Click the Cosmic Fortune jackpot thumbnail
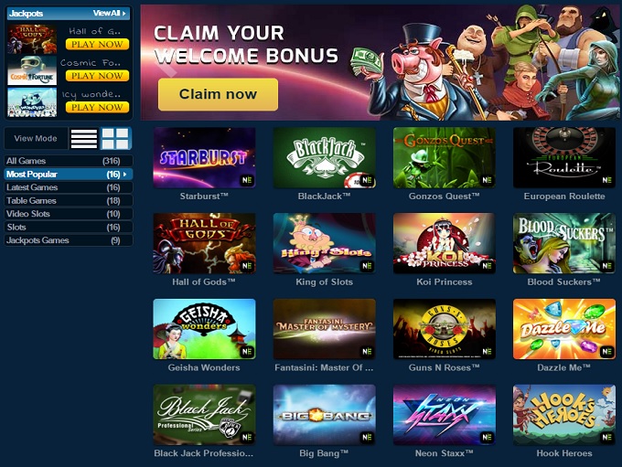The height and width of the screenshot is (467, 622). click(x=32, y=70)
